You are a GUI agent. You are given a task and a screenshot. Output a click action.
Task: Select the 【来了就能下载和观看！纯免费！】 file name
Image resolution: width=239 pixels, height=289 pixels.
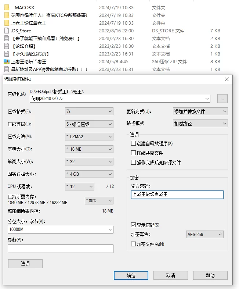46,39
